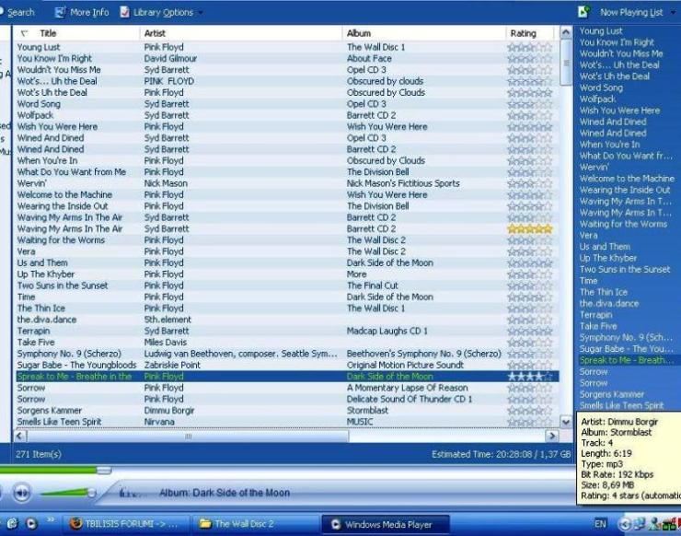Adjust the volume slider handle
The image size is (681, 536).
pyautogui.click(x=91, y=493)
